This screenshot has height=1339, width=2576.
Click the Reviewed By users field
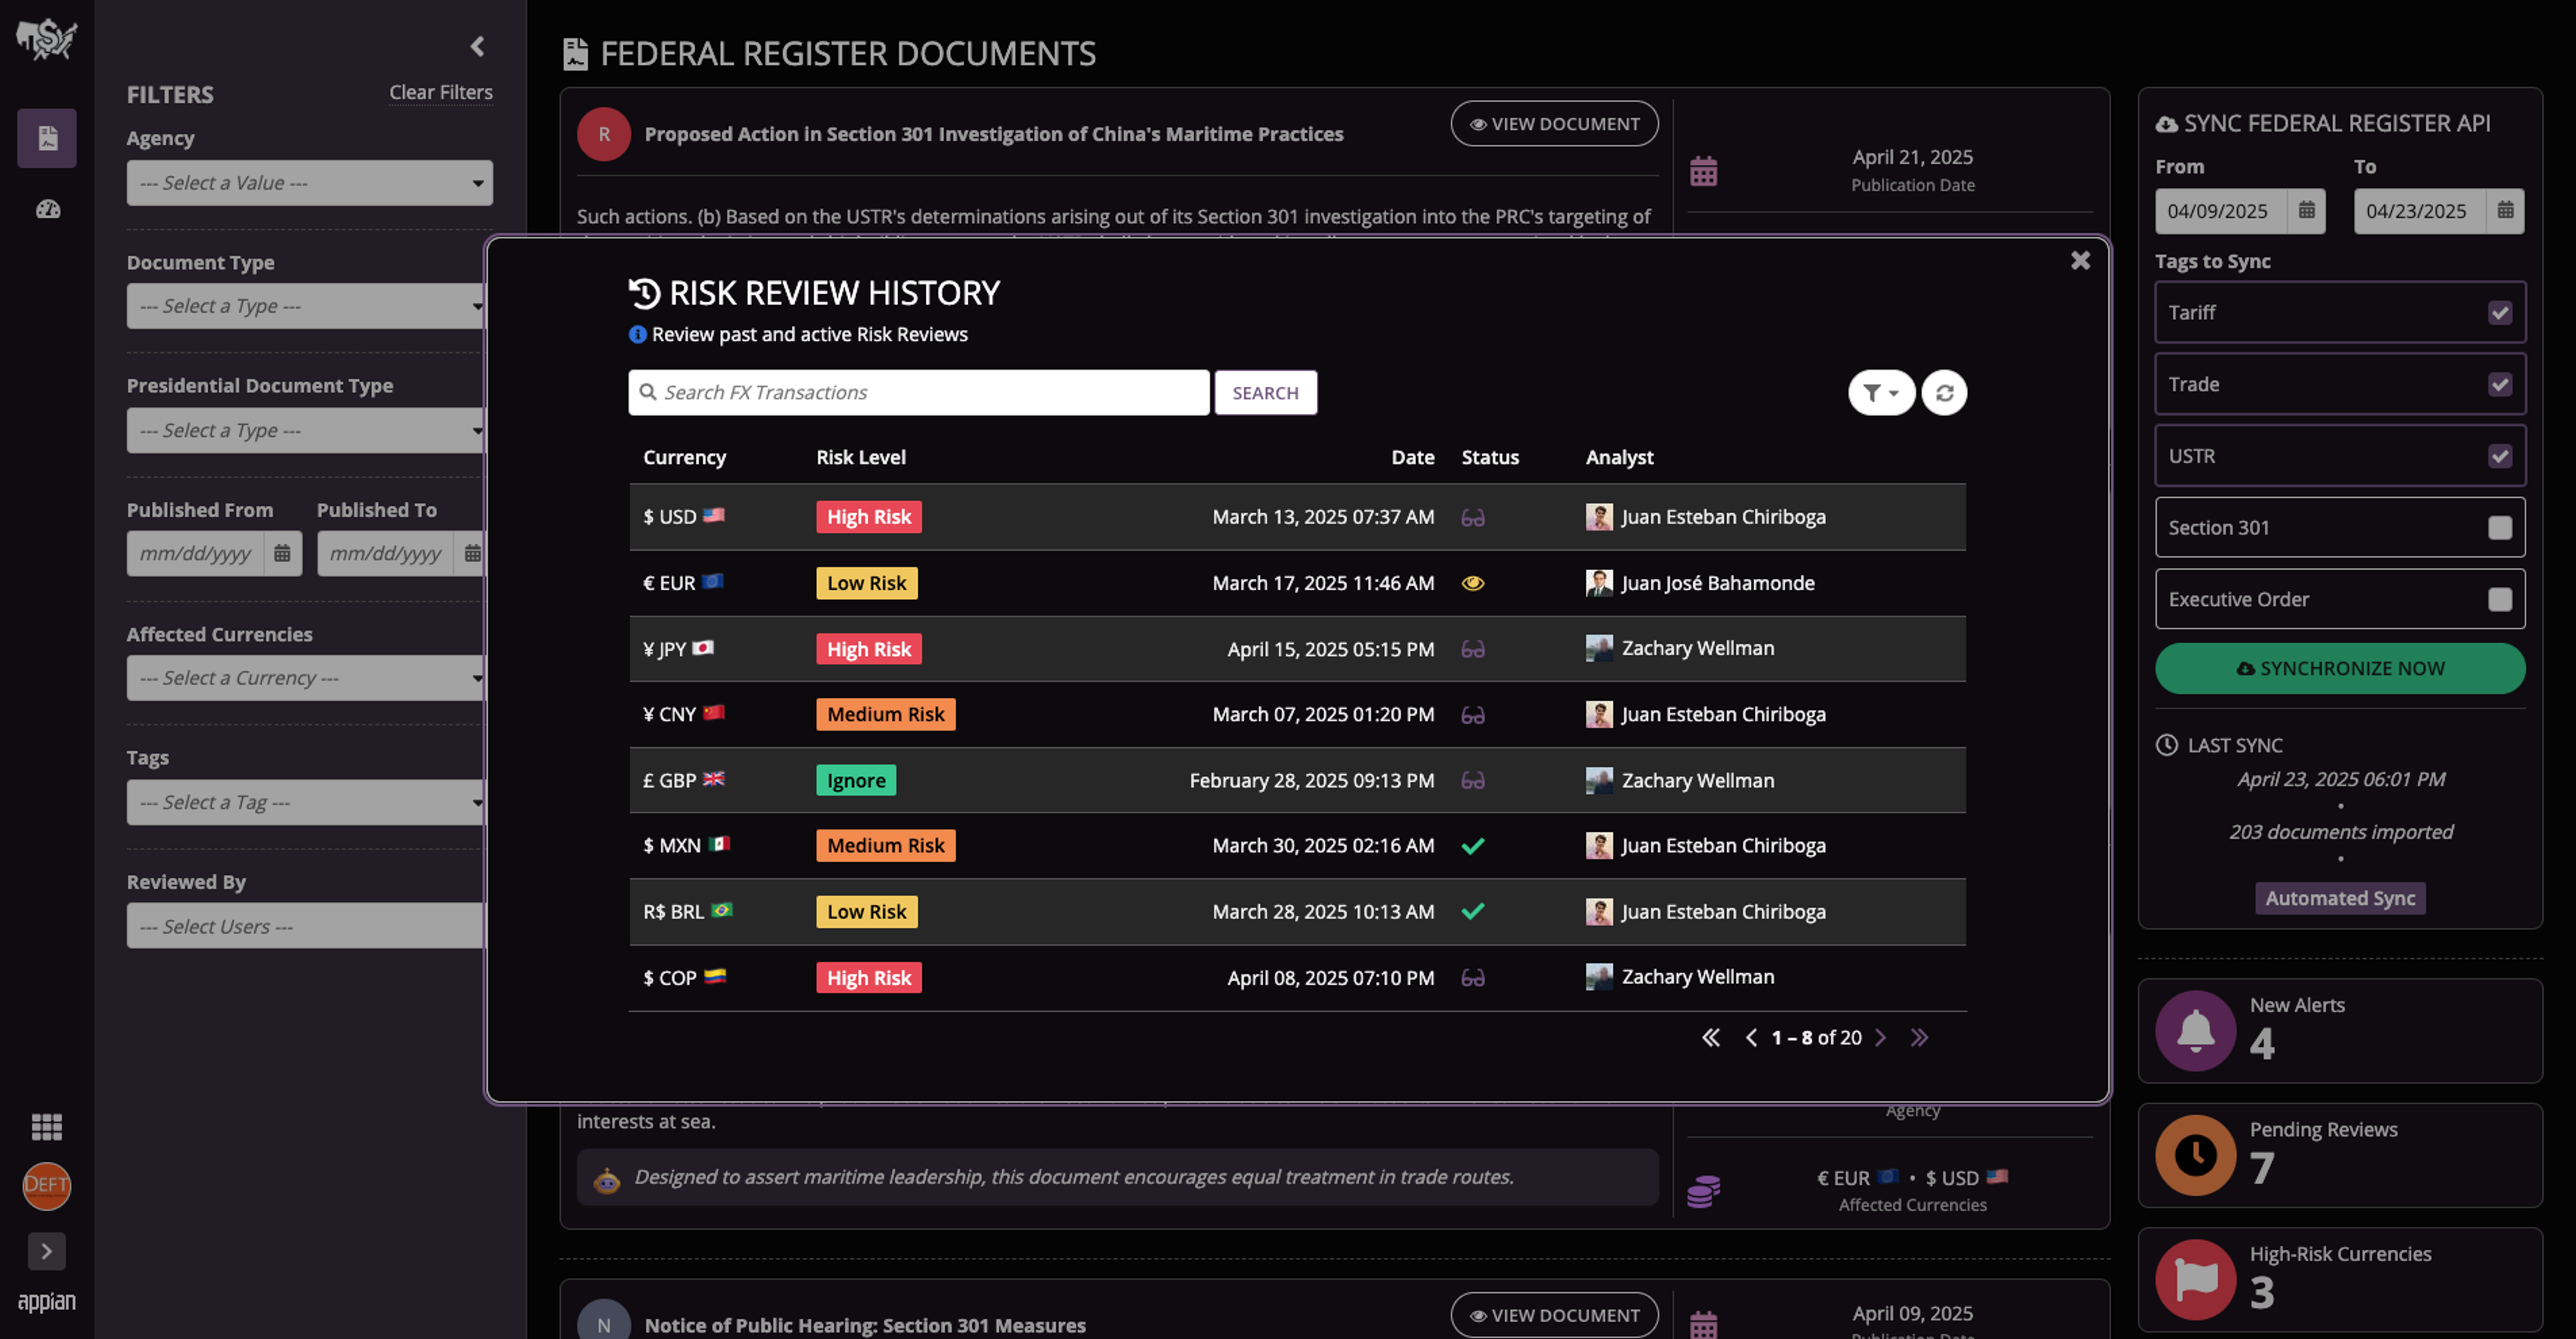(306, 926)
